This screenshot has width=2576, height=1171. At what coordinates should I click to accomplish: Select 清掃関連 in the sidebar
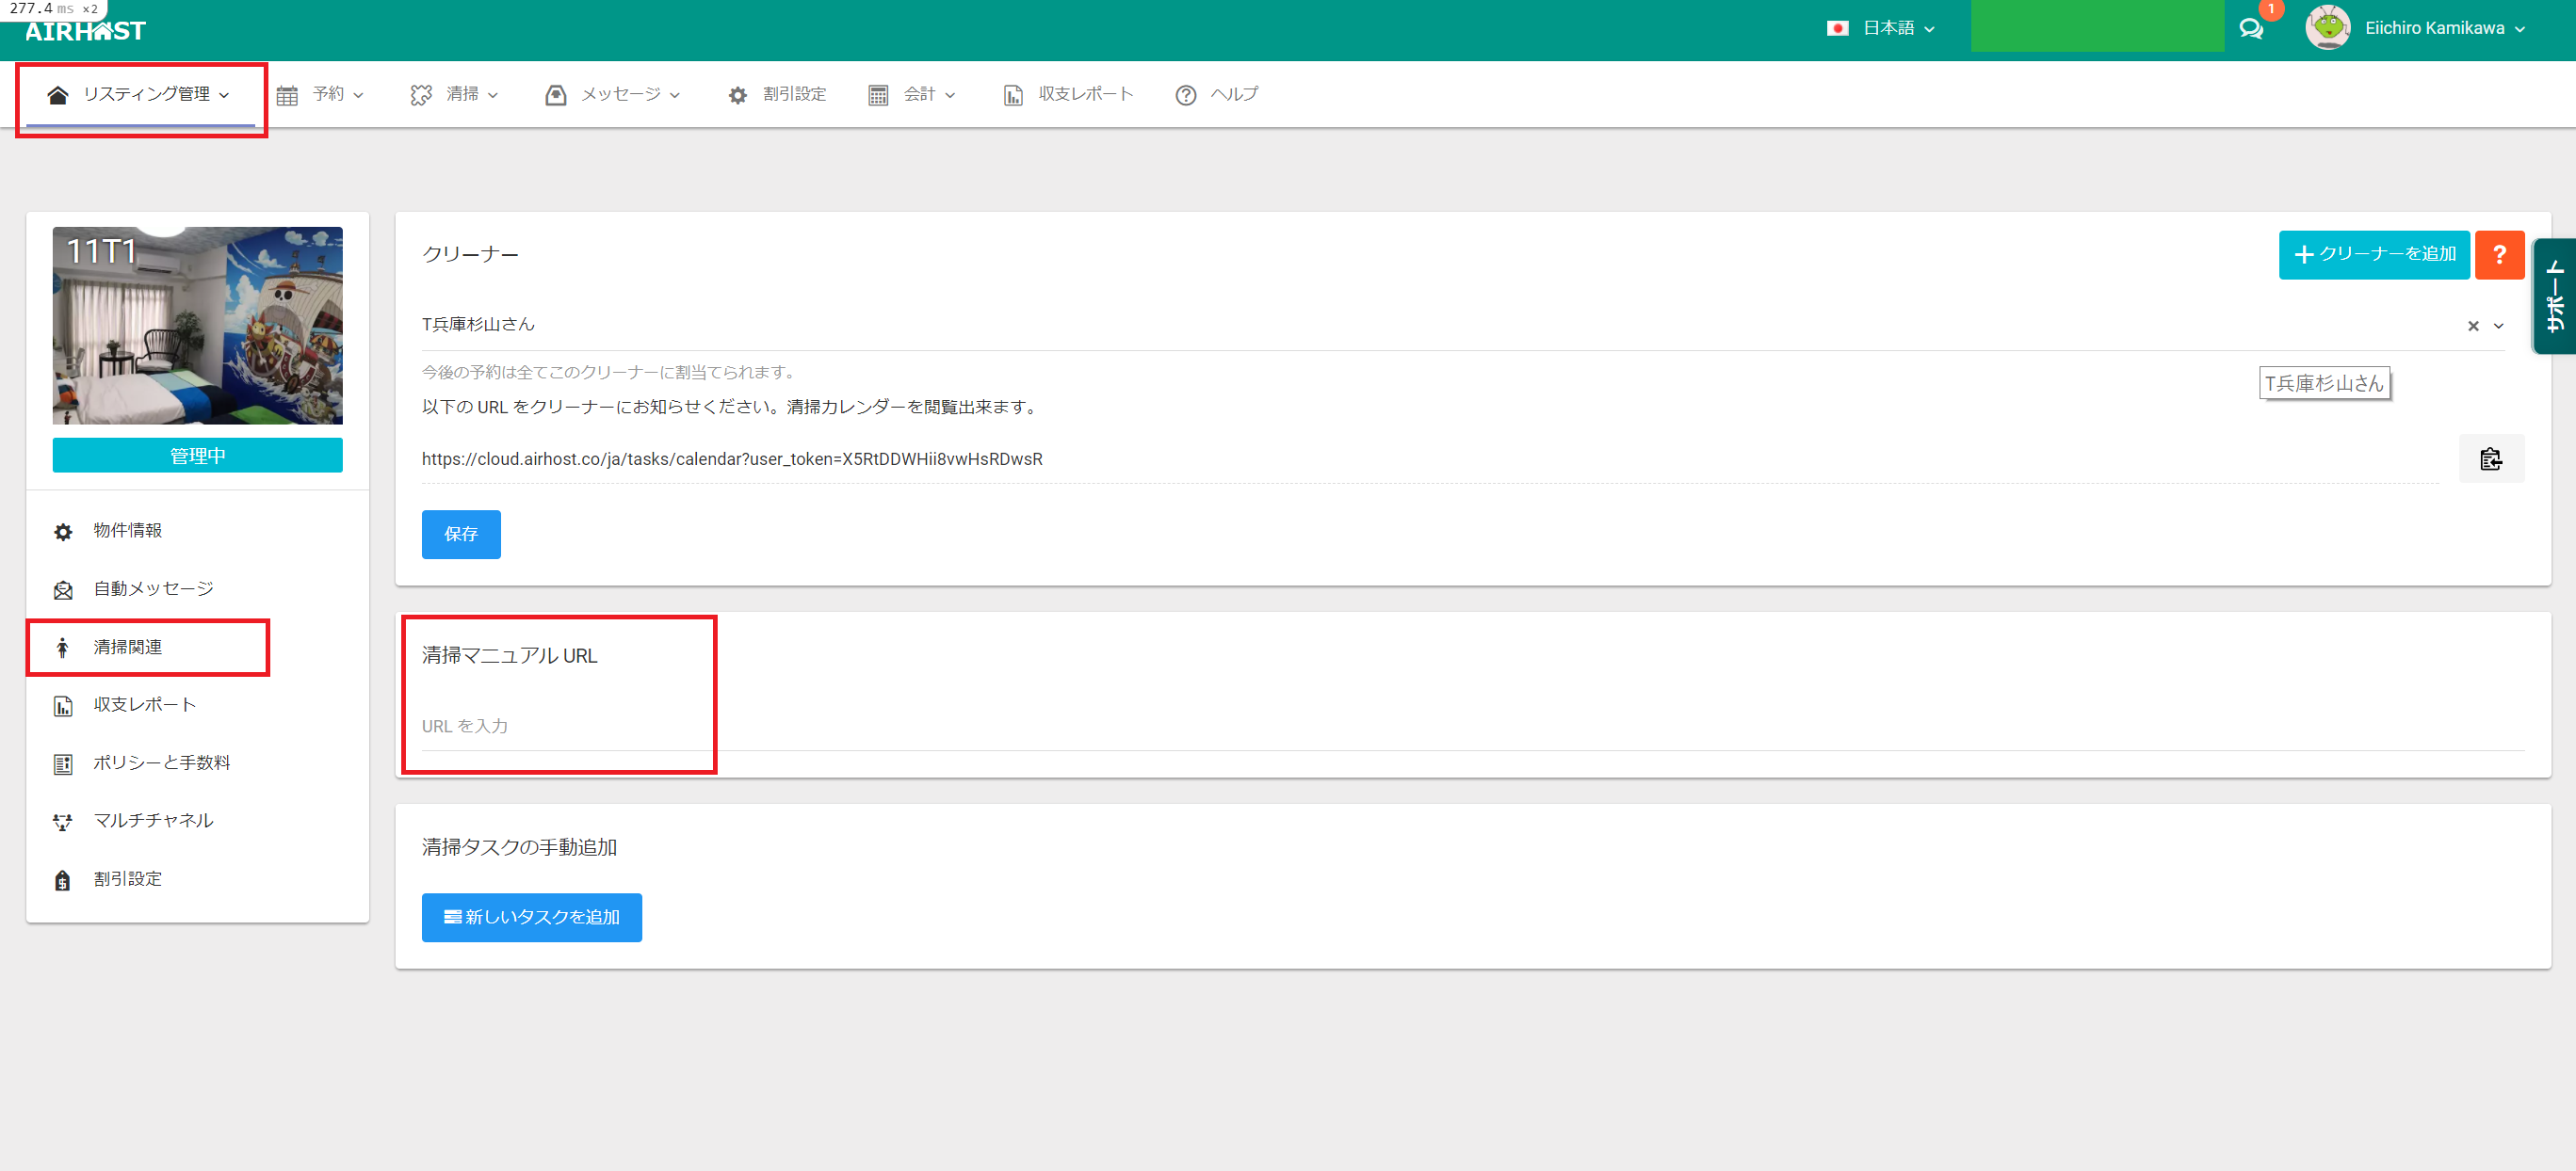pyautogui.click(x=128, y=647)
